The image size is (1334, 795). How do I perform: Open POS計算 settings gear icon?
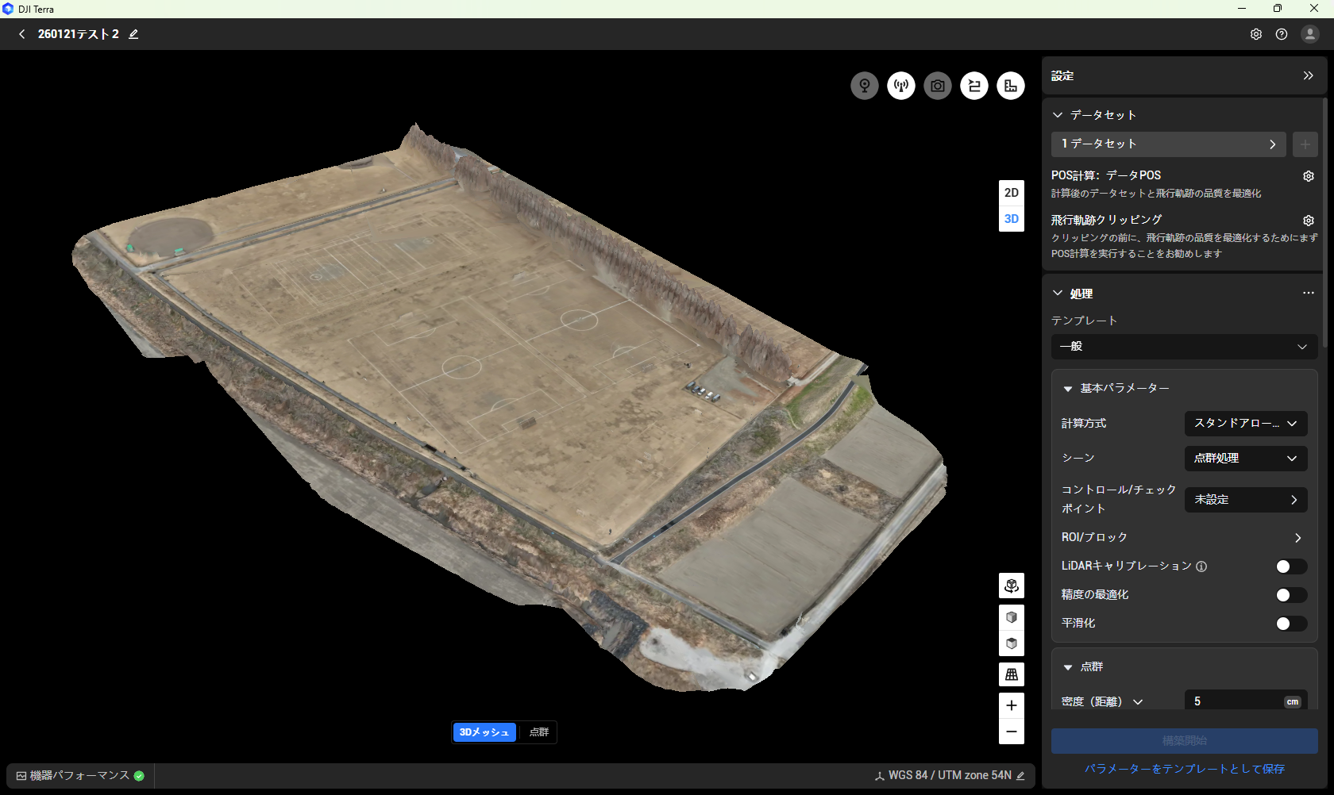click(1308, 176)
